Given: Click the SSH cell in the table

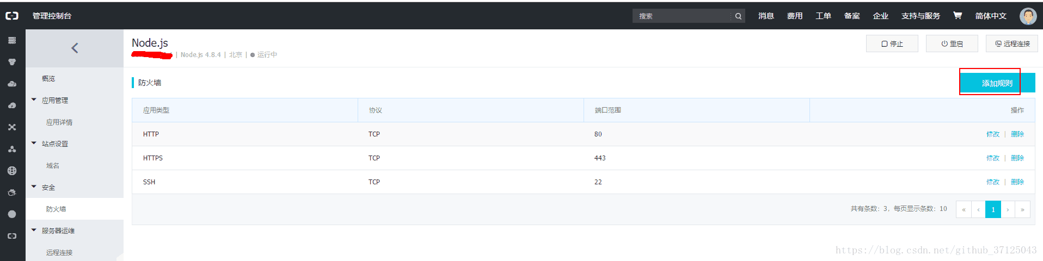Looking at the screenshot, I should [149, 182].
